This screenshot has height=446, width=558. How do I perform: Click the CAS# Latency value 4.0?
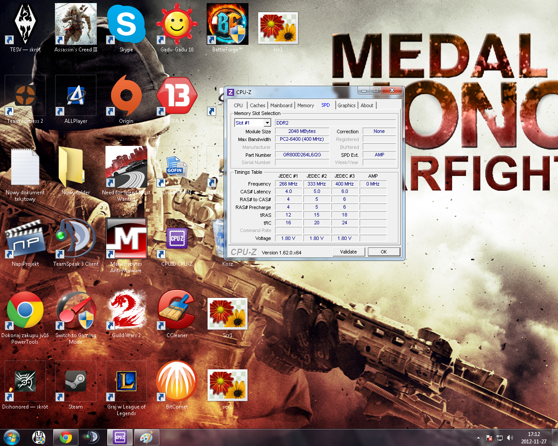pyautogui.click(x=288, y=191)
